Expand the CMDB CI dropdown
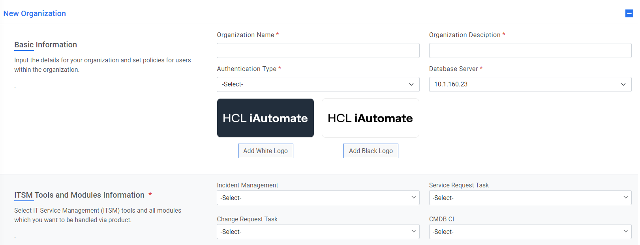This screenshot has width=640, height=245. [530, 232]
